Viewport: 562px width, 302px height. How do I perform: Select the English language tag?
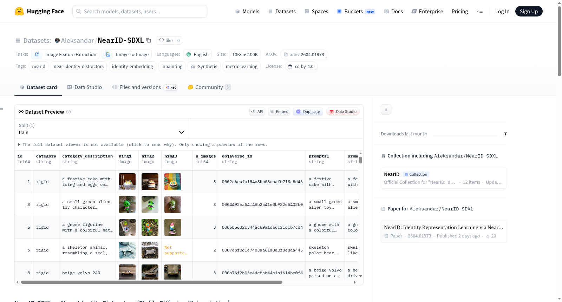click(197, 54)
